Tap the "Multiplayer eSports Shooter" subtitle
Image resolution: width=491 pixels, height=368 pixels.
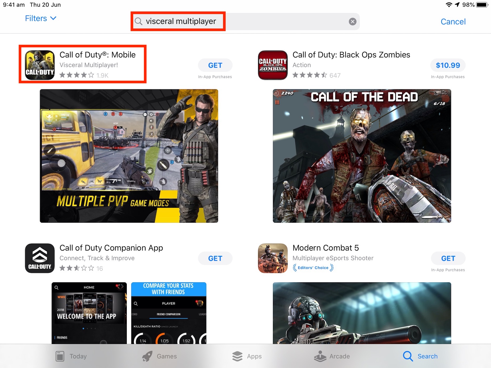333,258
